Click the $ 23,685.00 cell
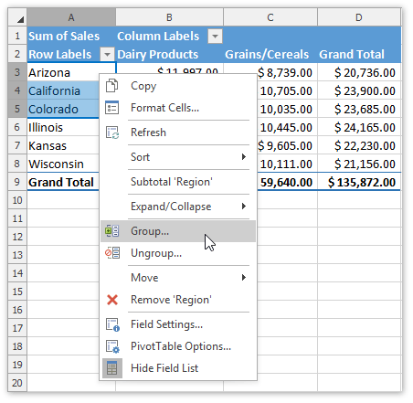 (x=359, y=109)
